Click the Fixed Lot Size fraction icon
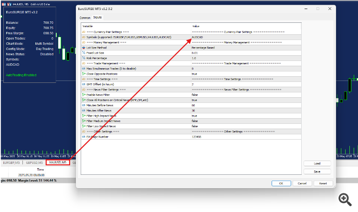The image size is (358, 212). click(84, 53)
